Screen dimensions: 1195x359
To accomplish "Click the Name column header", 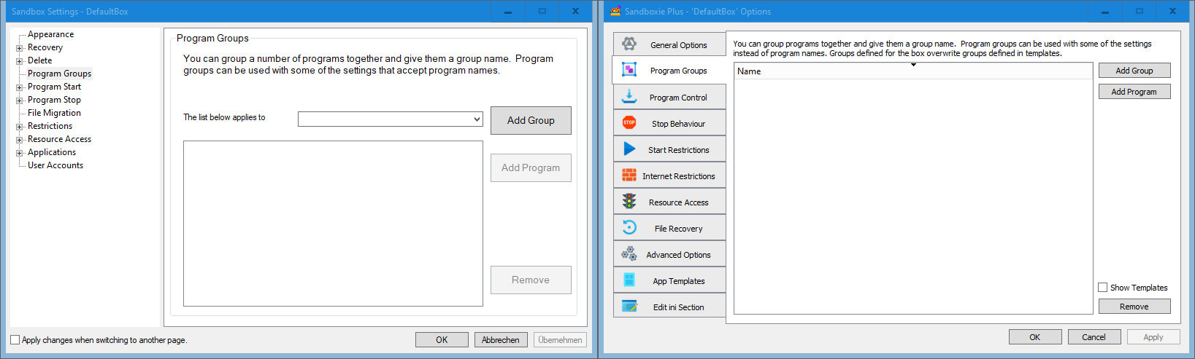I will pos(912,71).
